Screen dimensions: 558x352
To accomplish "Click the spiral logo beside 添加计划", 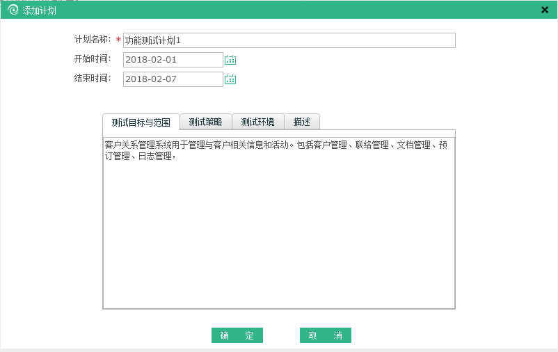I will (13, 10).
